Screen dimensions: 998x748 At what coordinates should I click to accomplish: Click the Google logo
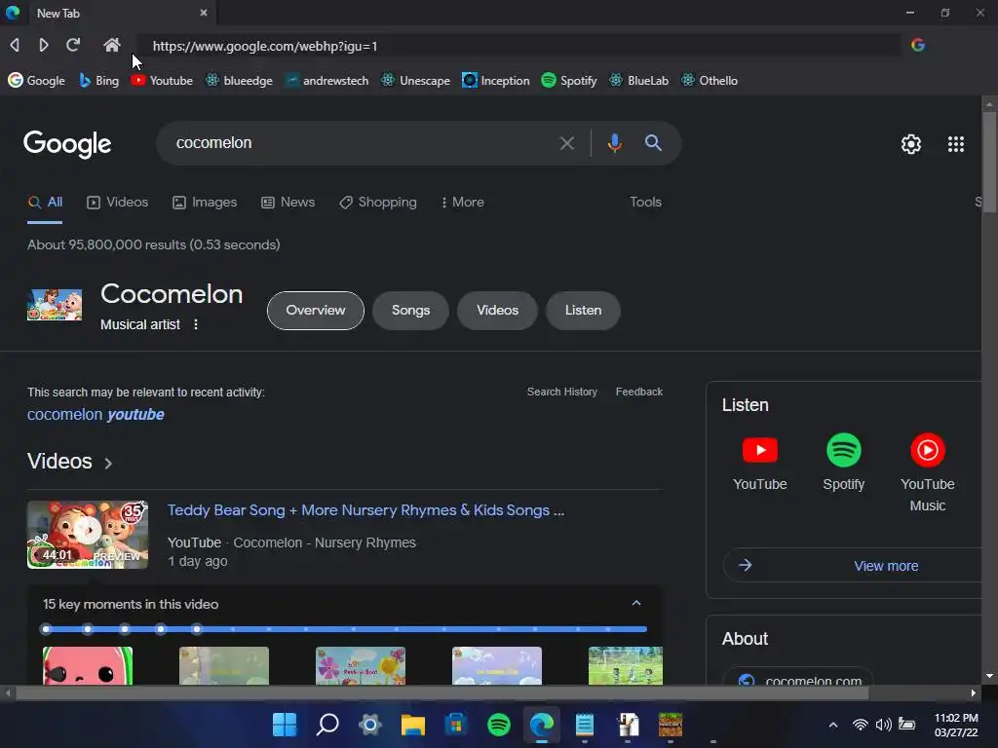tap(67, 144)
